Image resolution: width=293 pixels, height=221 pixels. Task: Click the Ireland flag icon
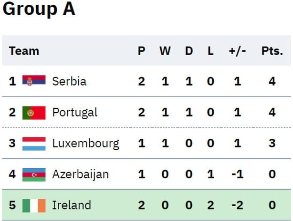(x=34, y=205)
